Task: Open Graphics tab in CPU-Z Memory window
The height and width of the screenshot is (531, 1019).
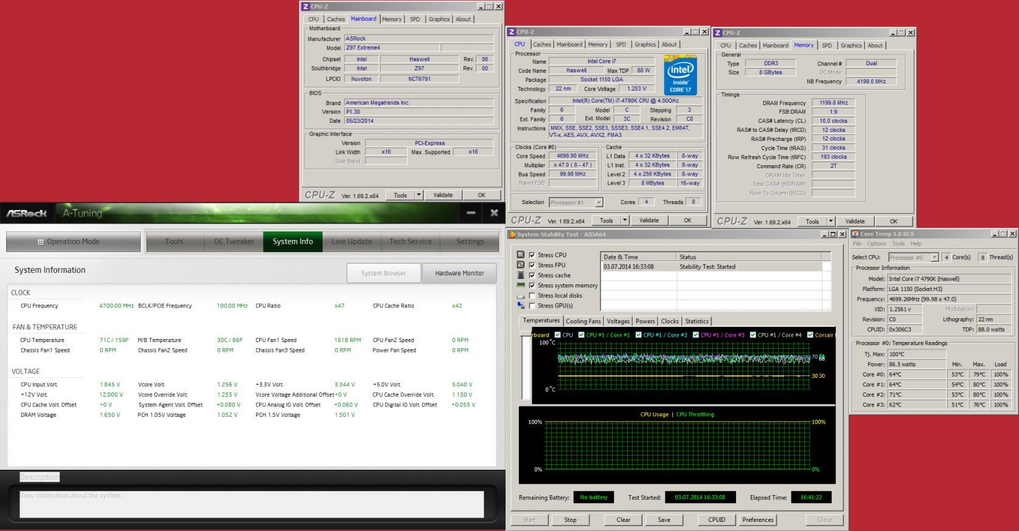Action: (851, 46)
